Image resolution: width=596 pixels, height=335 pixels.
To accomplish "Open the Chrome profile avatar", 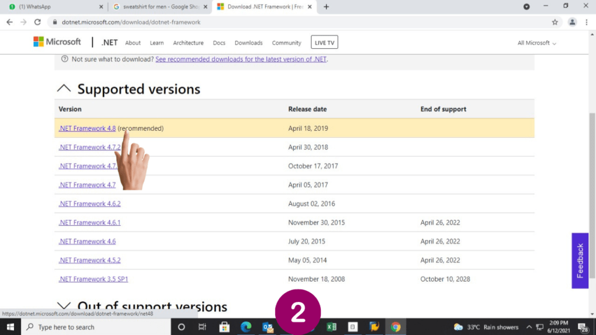I will click(572, 22).
